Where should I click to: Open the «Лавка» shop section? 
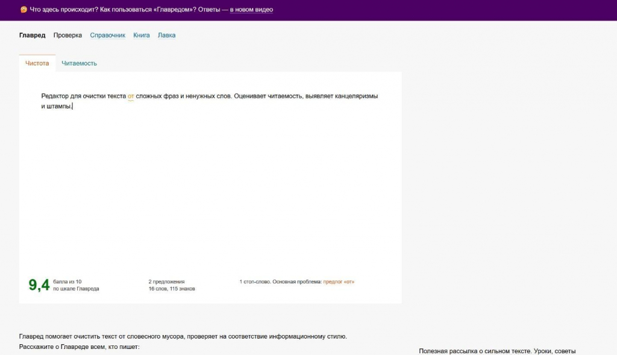click(166, 35)
